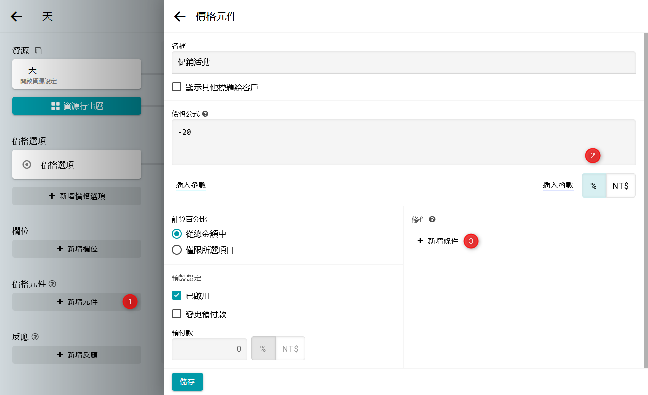Click 新增元件 button in sidebar

pyautogui.click(x=77, y=302)
